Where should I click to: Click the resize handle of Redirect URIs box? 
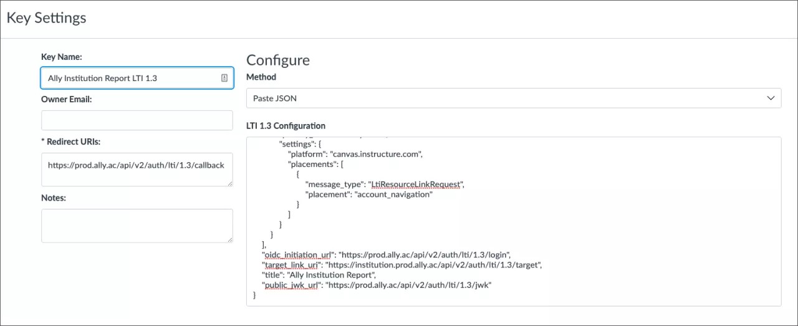pyautogui.click(x=230, y=183)
